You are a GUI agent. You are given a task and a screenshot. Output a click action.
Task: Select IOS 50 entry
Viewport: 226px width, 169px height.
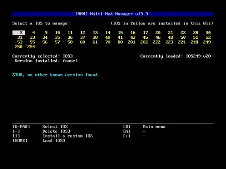(x=183, y=37)
